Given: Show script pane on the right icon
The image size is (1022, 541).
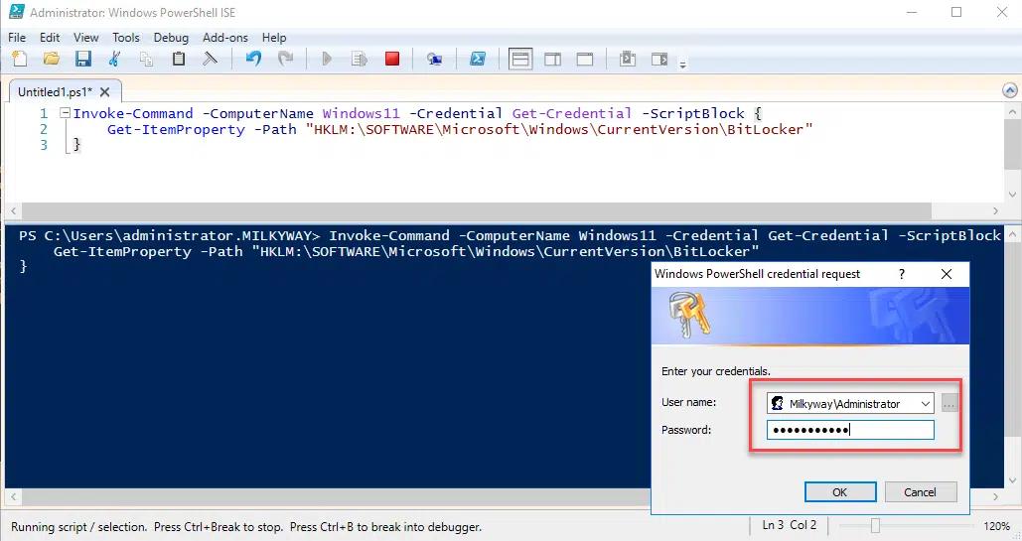Looking at the screenshot, I should click(552, 59).
